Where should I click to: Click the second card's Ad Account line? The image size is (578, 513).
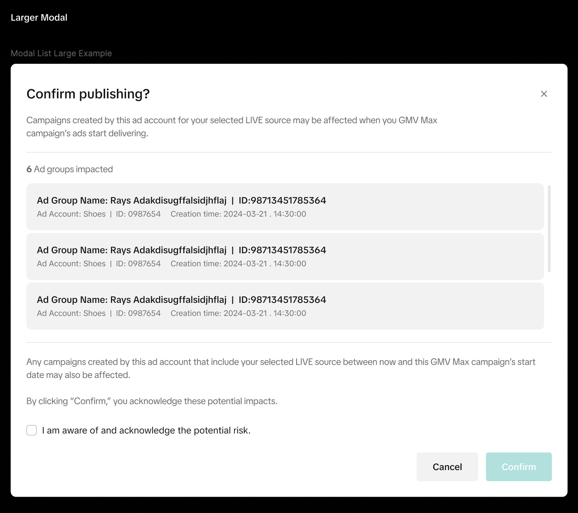pyautogui.click(x=71, y=264)
